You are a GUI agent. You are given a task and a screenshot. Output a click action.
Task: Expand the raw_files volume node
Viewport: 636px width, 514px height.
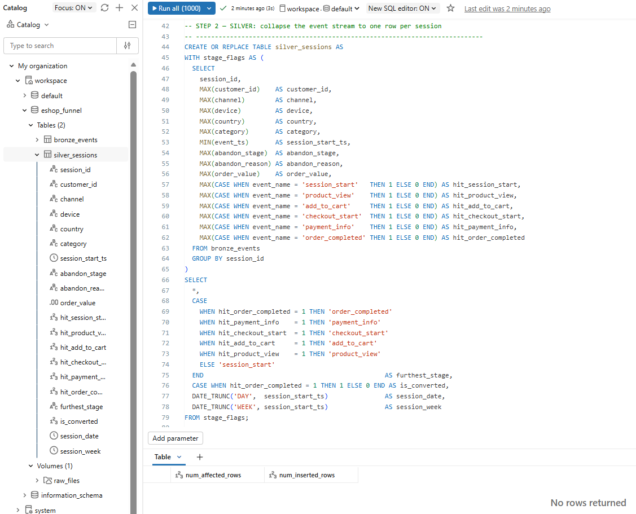tap(37, 481)
